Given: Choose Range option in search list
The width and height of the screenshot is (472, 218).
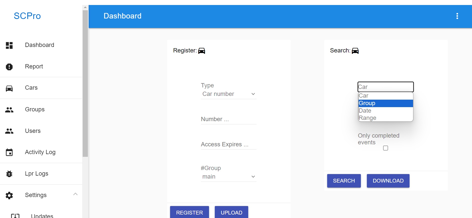Looking at the screenshot, I should [386, 118].
